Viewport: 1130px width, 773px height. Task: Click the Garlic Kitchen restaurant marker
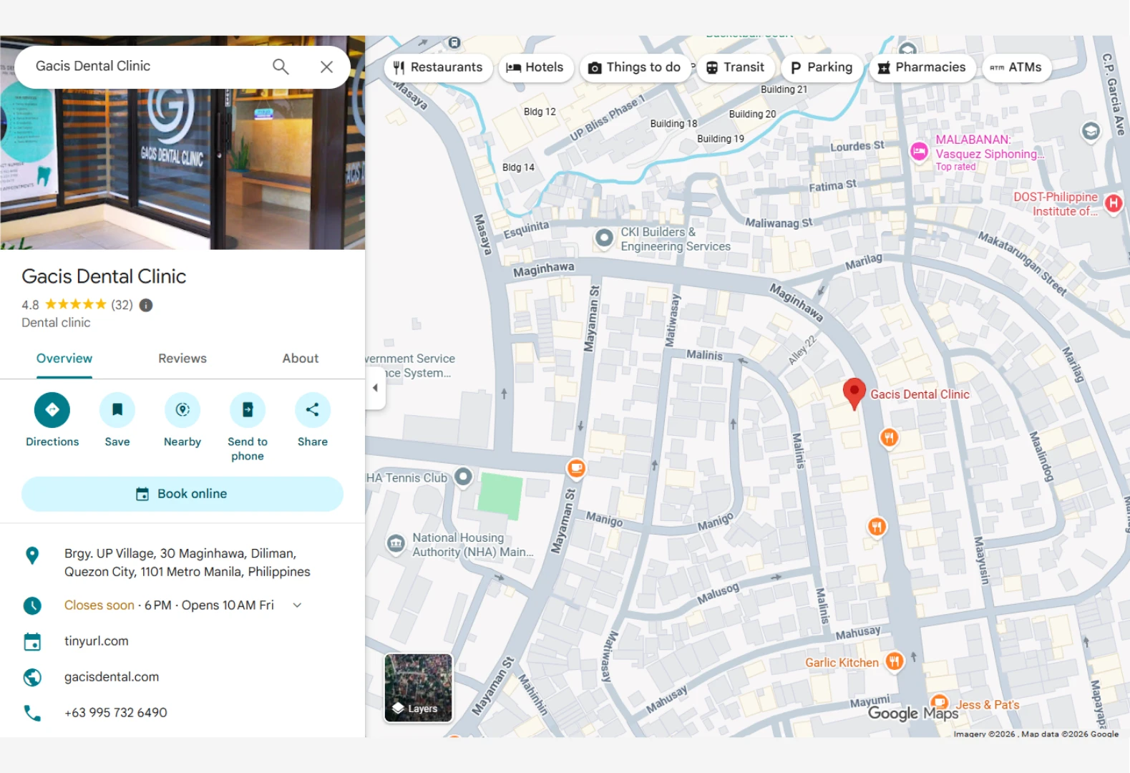click(894, 661)
